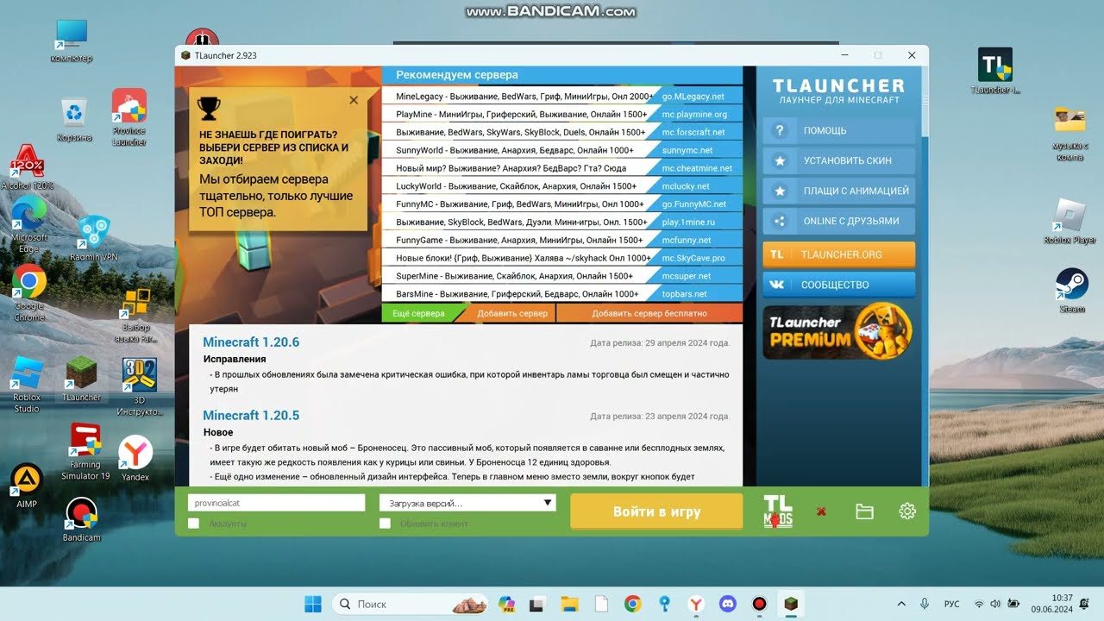This screenshot has width=1104, height=621.
Task: Click the Войти в игру button
Action: [x=656, y=511]
